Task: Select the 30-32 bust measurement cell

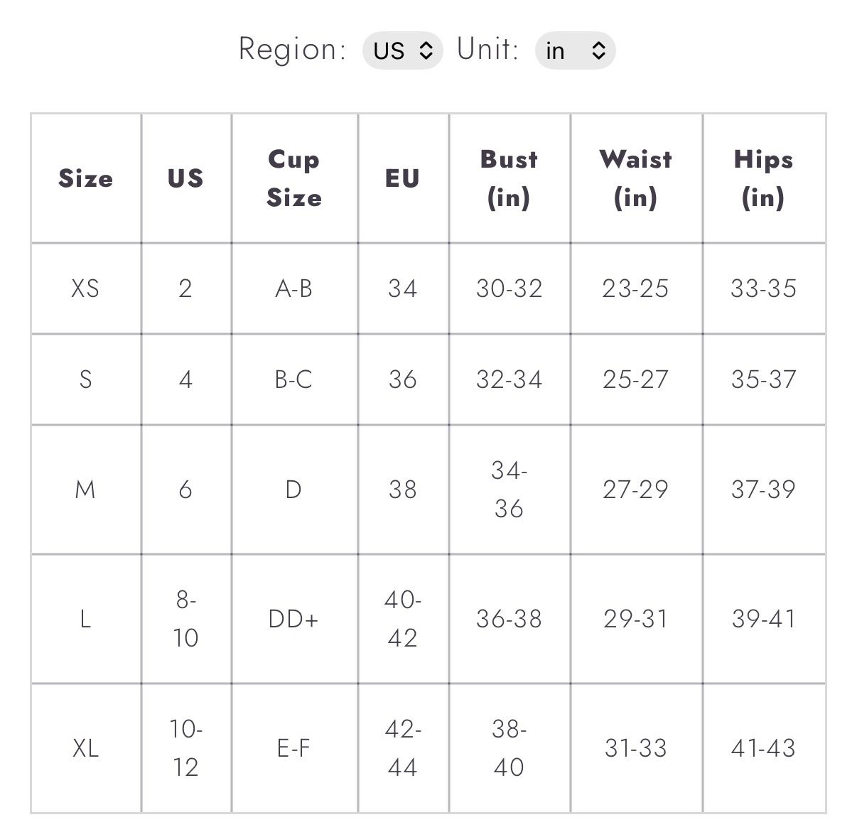Action: 510,288
